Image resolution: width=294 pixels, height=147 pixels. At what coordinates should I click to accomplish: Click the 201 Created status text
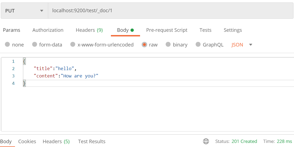point(244,141)
